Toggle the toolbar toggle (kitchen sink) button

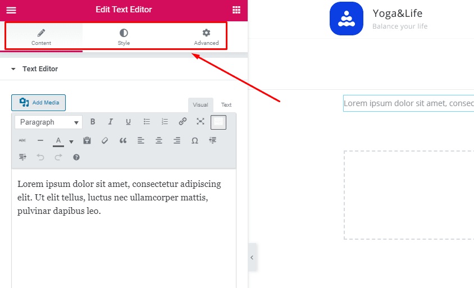click(x=218, y=122)
